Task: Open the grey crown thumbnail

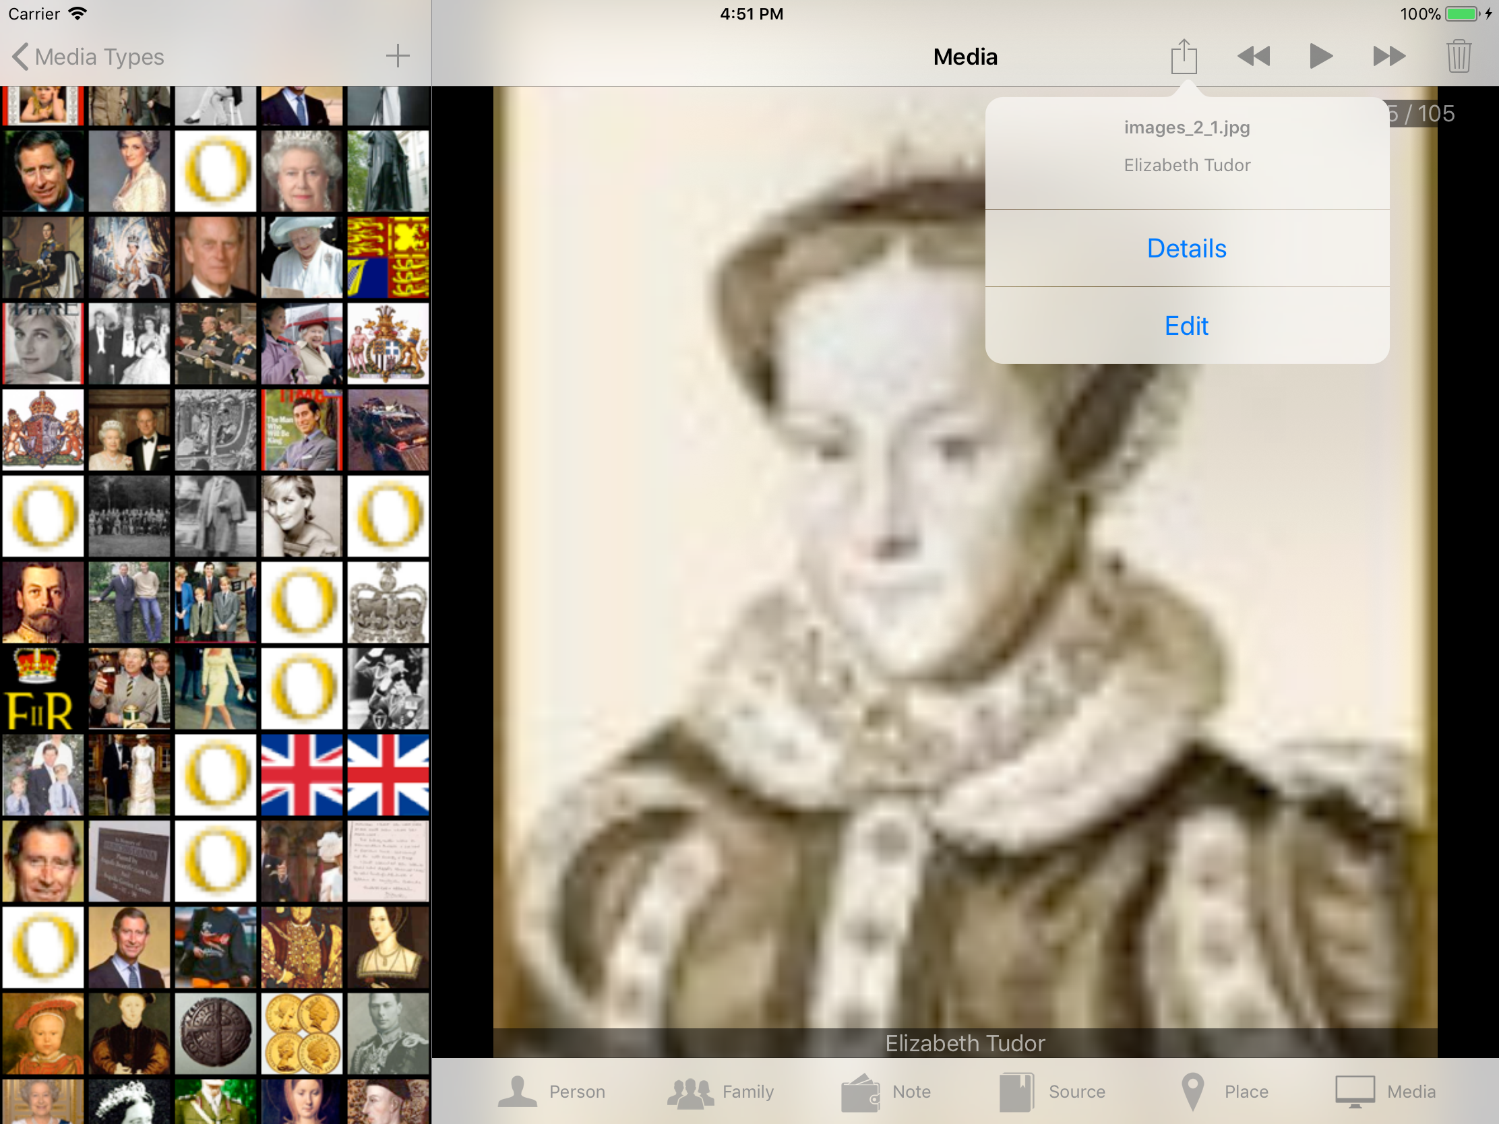Action: pos(388,602)
